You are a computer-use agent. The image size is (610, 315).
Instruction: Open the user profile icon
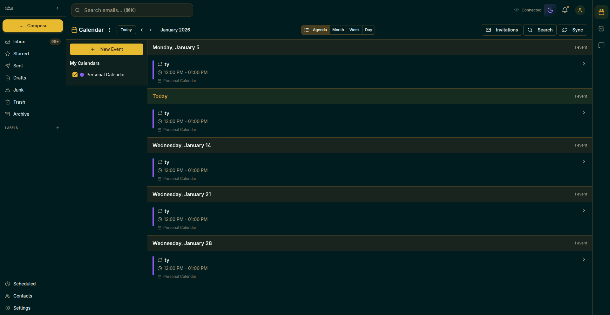pyautogui.click(x=580, y=10)
